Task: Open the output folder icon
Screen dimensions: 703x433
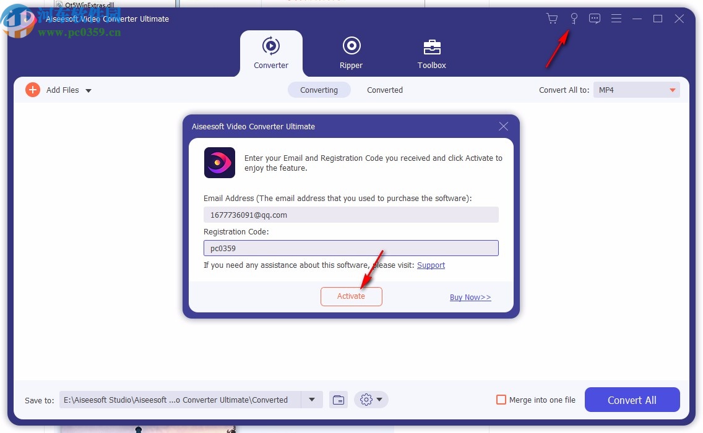Action: point(339,400)
